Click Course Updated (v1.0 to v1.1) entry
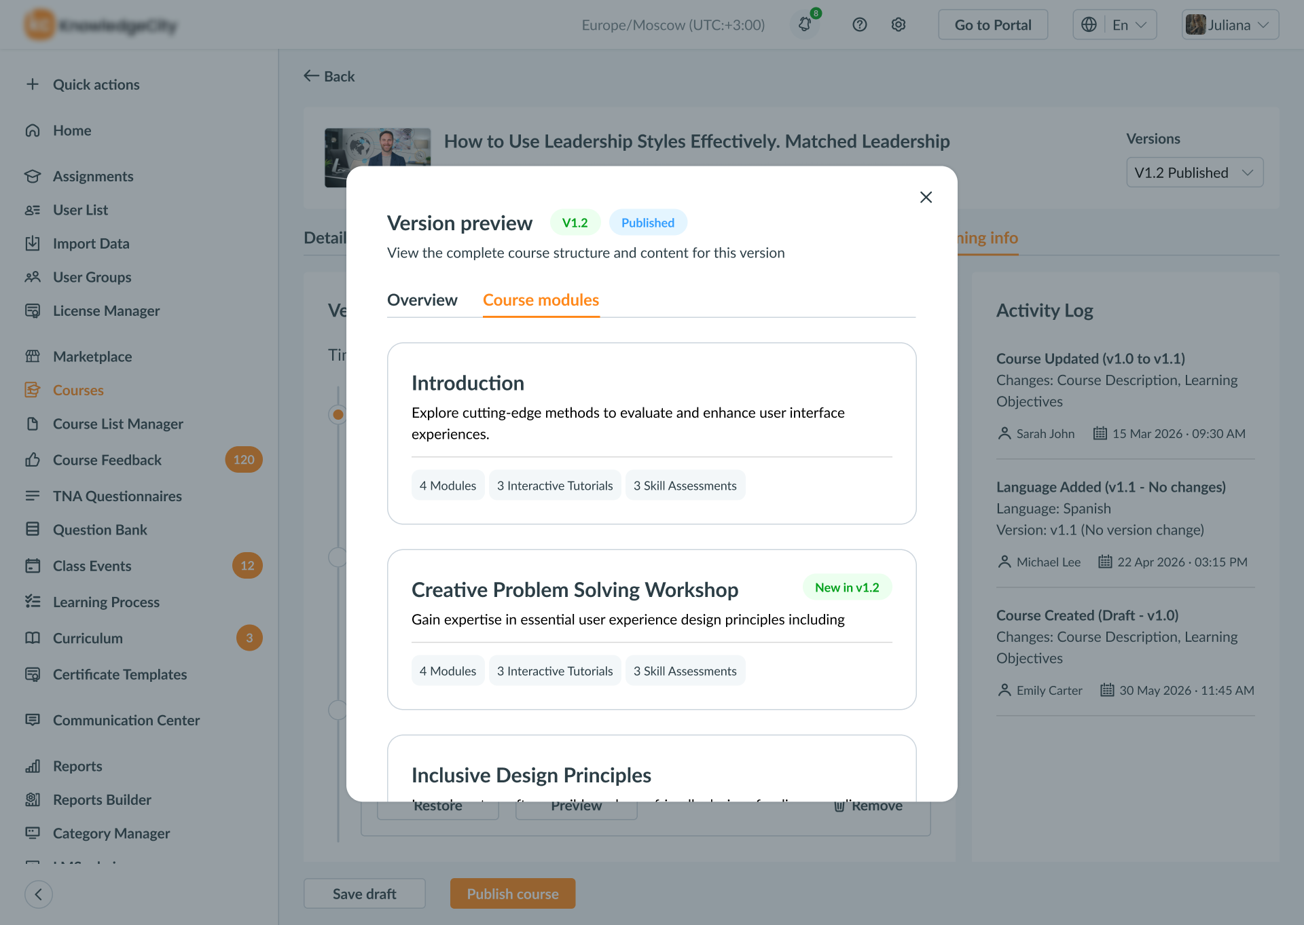The width and height of the screenshot is (1304, 925). pos(1090,359)
